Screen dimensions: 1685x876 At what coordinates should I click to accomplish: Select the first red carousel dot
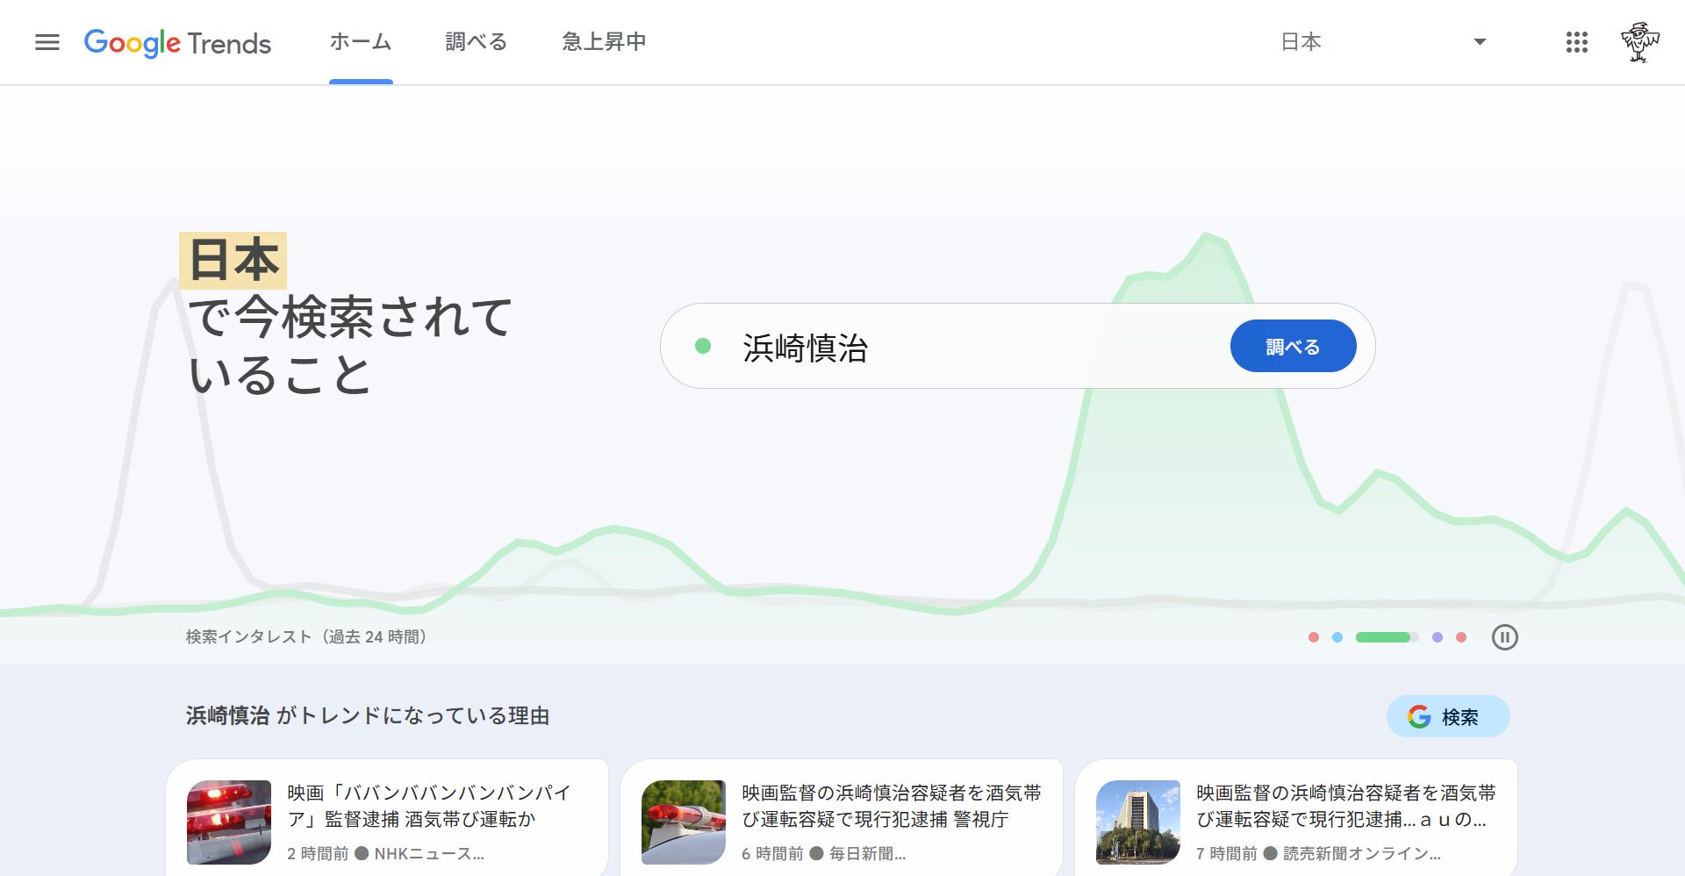tap(1314, 637)
